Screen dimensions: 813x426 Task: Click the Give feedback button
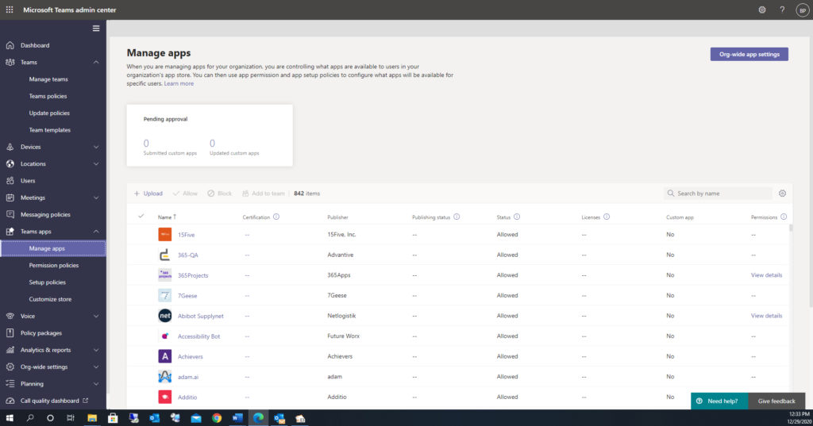pyautogui.click(x=776, y=401)
